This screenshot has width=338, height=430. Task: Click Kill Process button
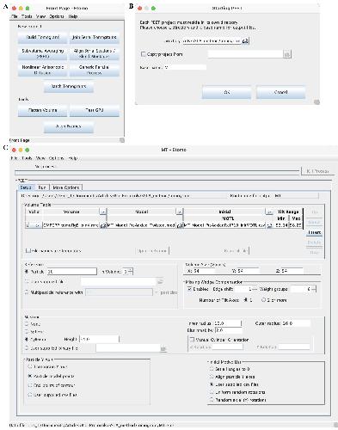point(317,171)
